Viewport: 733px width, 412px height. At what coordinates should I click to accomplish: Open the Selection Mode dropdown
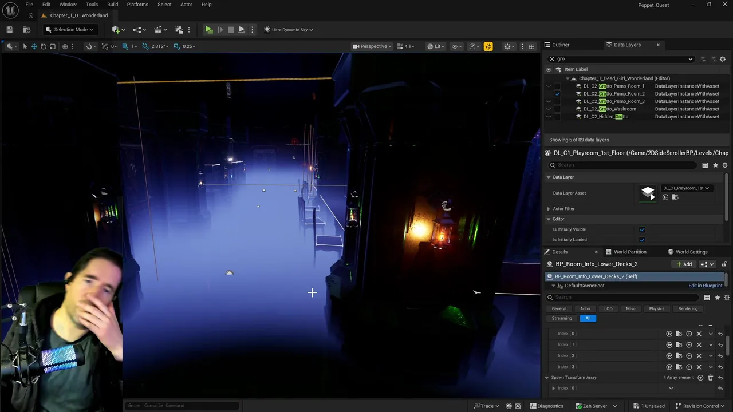click(x=69, y=30)
